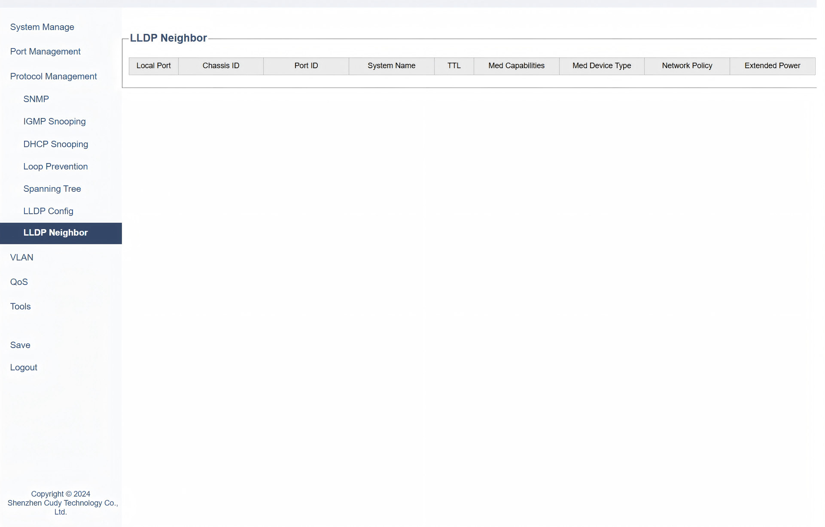
Task: Click the Chassis ID column header
Action: click(221, 66)
